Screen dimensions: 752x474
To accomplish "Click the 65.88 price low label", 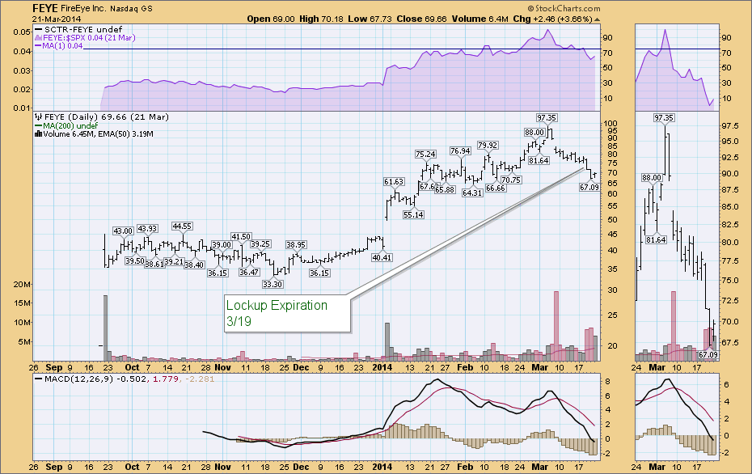I will pyautogui.click(x=445, y=189).
